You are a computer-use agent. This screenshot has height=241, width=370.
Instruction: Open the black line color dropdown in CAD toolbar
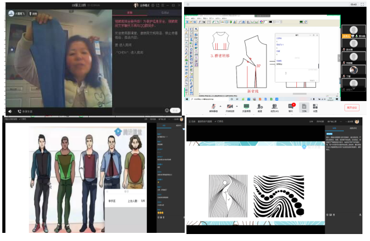(x=271, y=22)
